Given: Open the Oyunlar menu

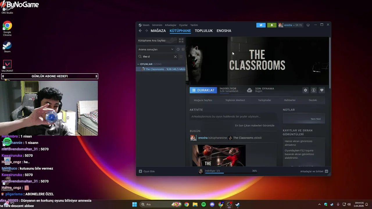Looking at the screenshot, I should coord(183,25).
